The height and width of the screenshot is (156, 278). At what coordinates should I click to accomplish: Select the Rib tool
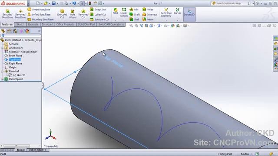(x=134, y=10)
